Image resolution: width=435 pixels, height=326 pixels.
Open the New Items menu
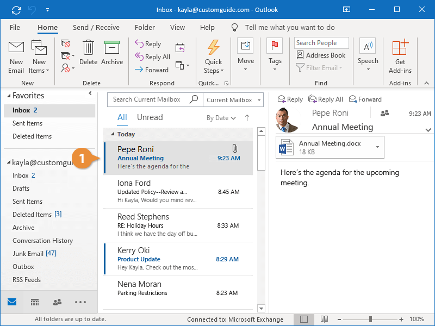[x=39, y=58]
